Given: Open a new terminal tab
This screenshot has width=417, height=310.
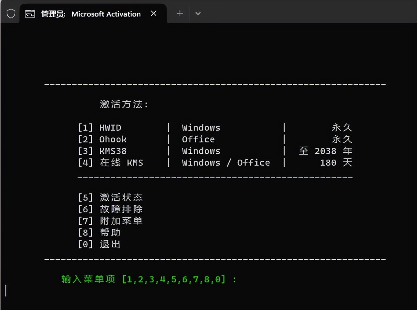Looking at the screenshot, I should point(180,14).
